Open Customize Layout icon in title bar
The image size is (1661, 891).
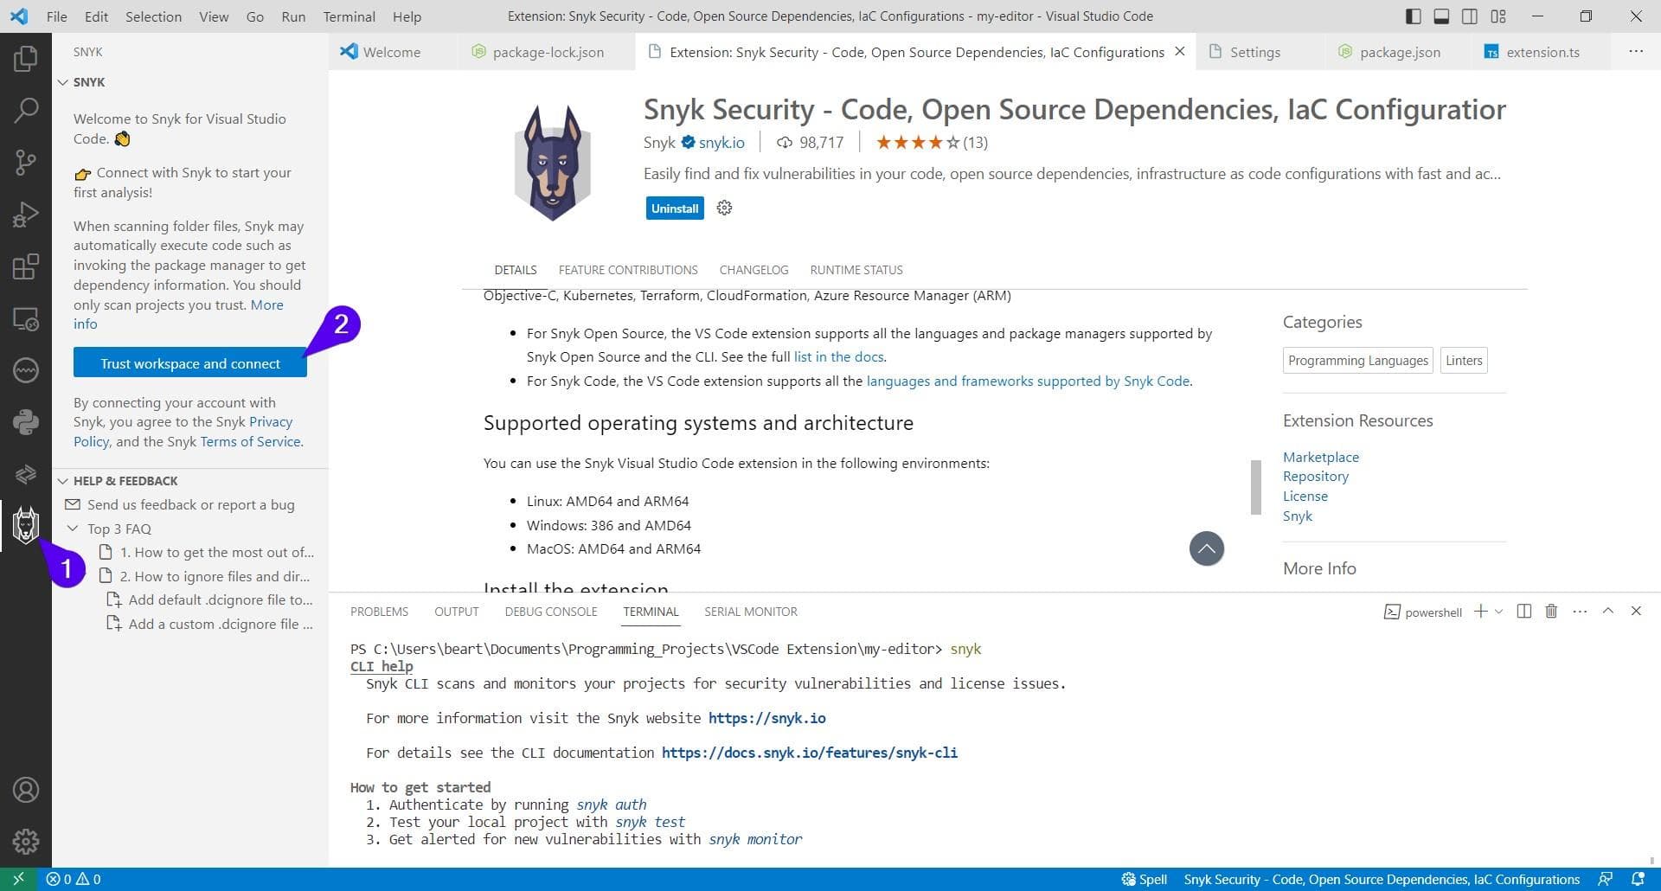click(x=1498, y=16)
